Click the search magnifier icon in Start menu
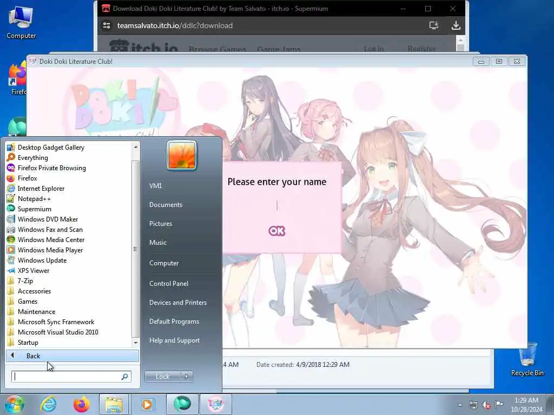Viewport: 554px width, 415px height. point(125,377)
